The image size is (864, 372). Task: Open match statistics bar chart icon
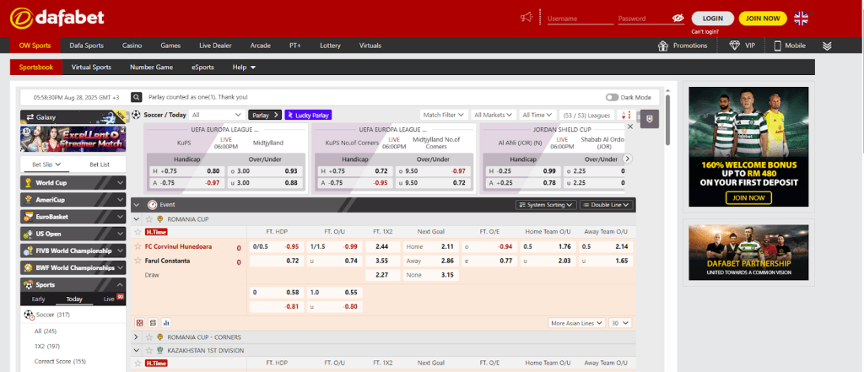pyautogui.click(x=166, y=323)
